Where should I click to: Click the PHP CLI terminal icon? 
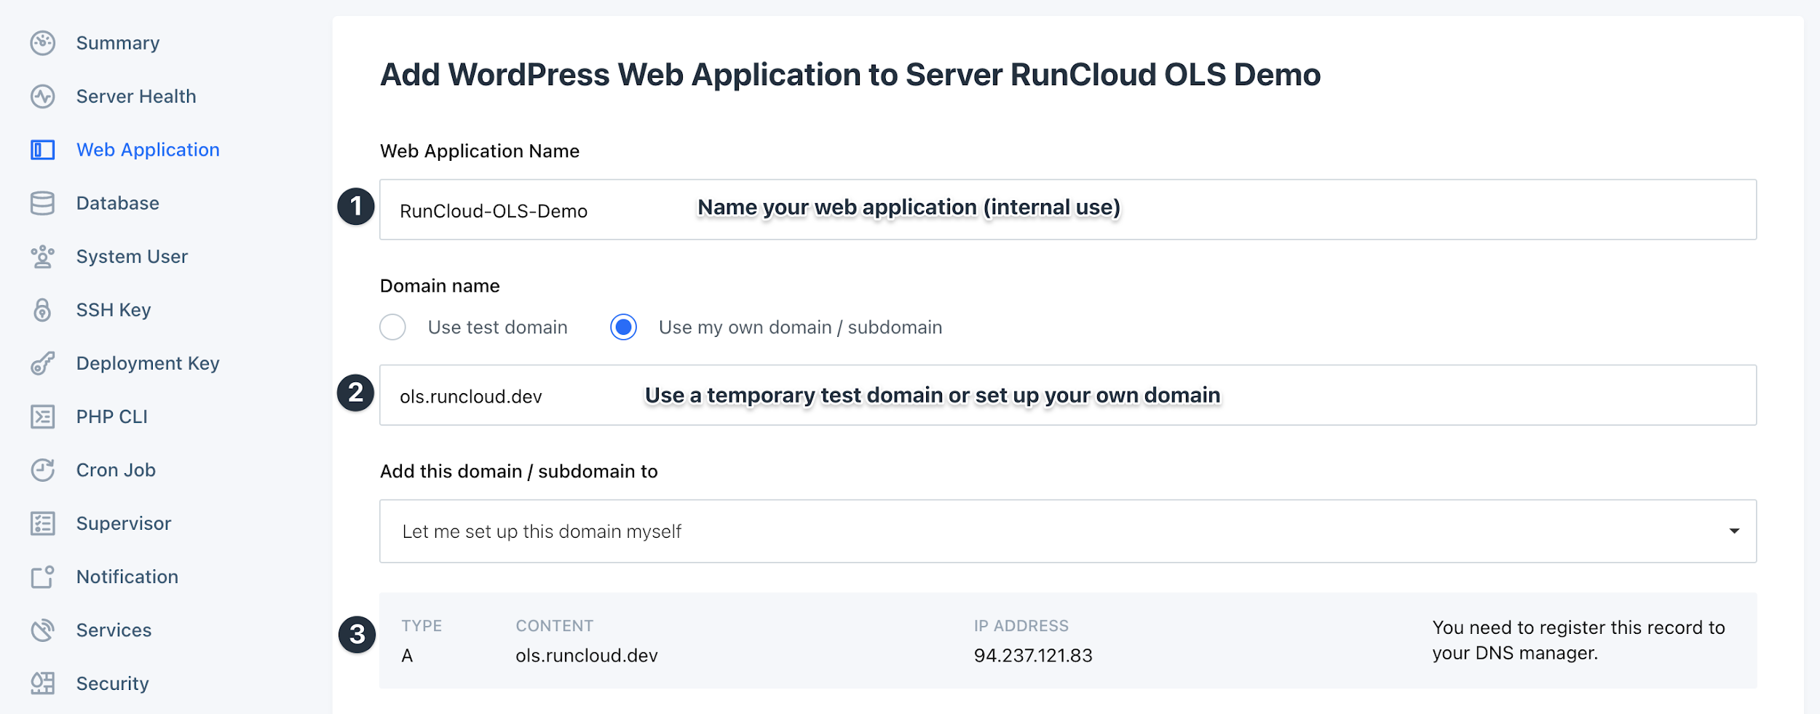pos(43,416)
